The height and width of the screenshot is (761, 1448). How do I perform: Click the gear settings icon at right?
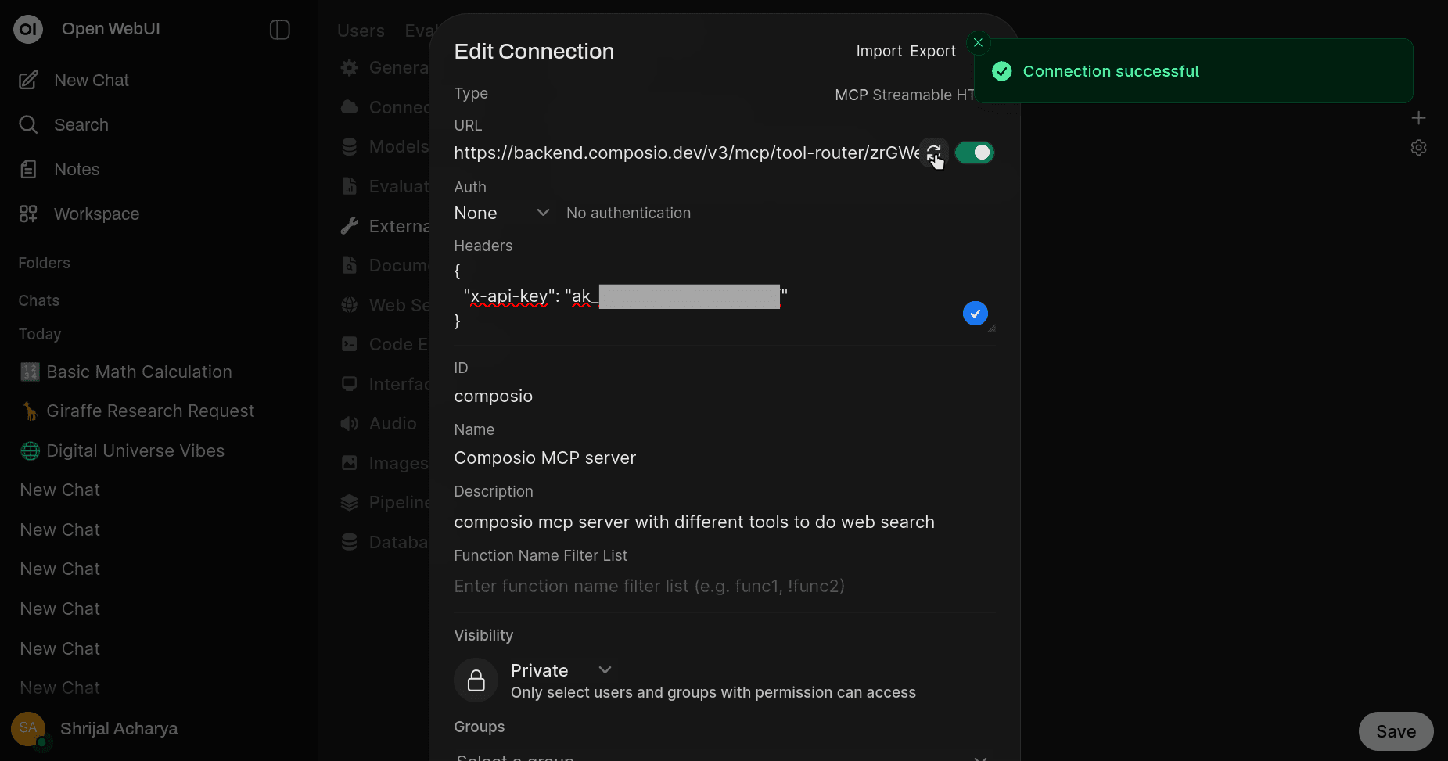click(1419, 148)
